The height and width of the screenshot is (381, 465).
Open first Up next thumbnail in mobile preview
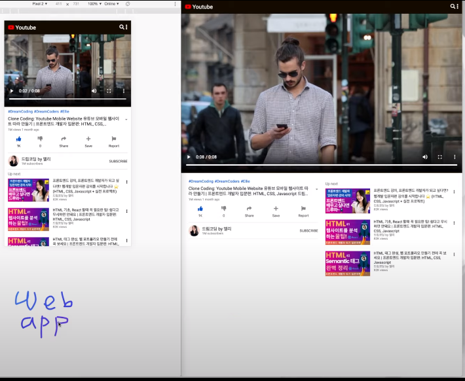point(28,190)
